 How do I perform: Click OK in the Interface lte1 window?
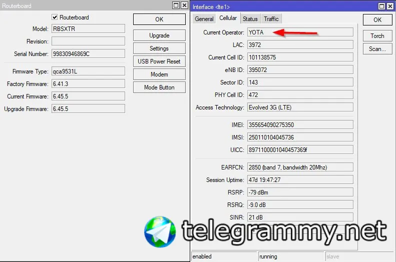click(x=377, y=20)
